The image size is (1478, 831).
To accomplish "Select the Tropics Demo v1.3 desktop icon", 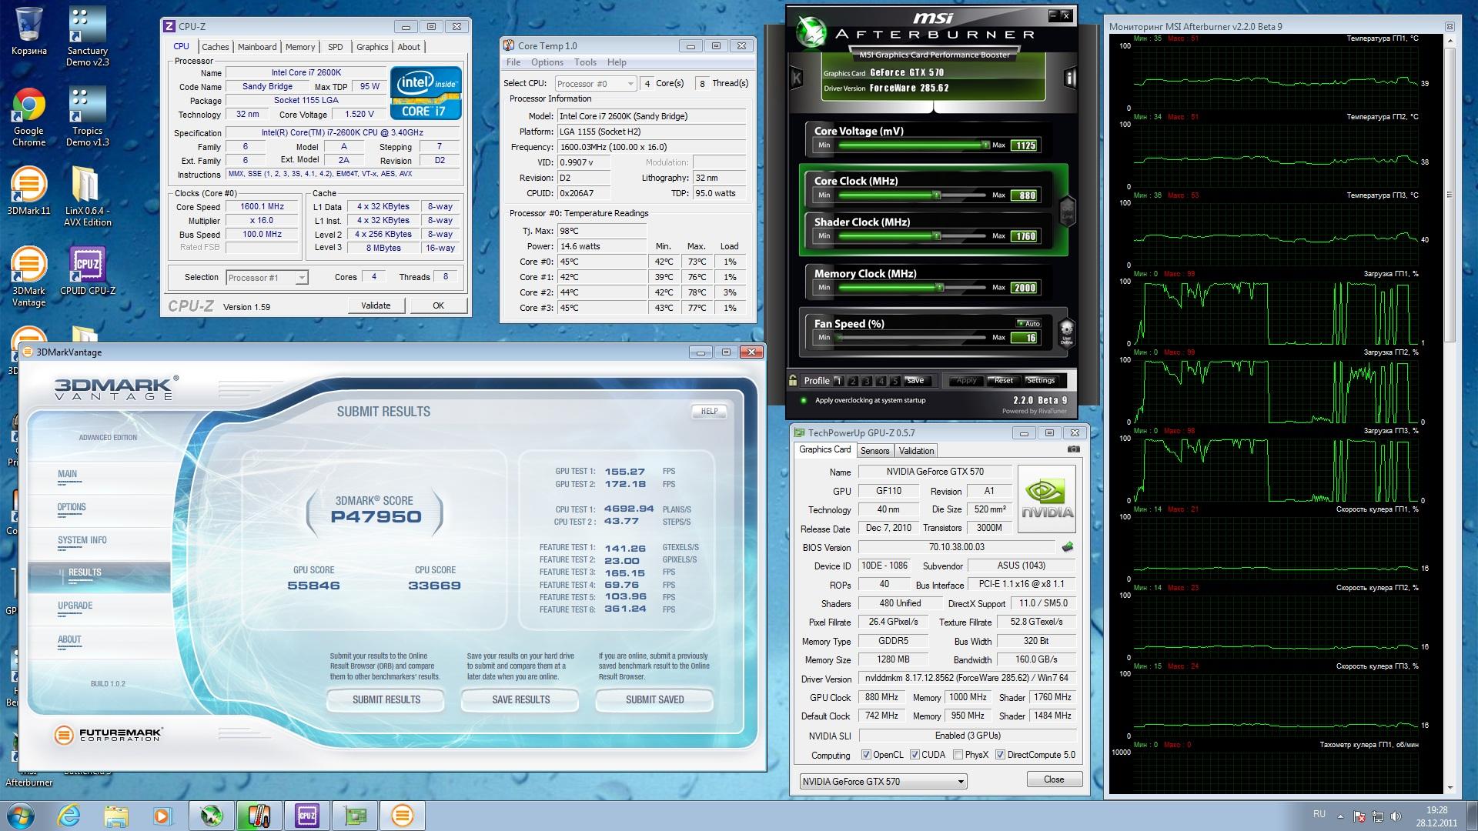I will (87, 118).
